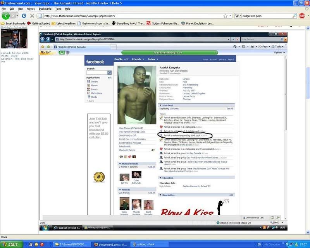Select the Facebook tab in Internet Explorer
The image size is (310, 248).
82,47
